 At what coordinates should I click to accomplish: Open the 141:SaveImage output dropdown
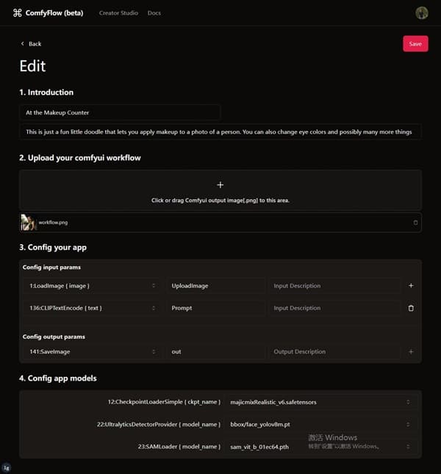point(92,351)
